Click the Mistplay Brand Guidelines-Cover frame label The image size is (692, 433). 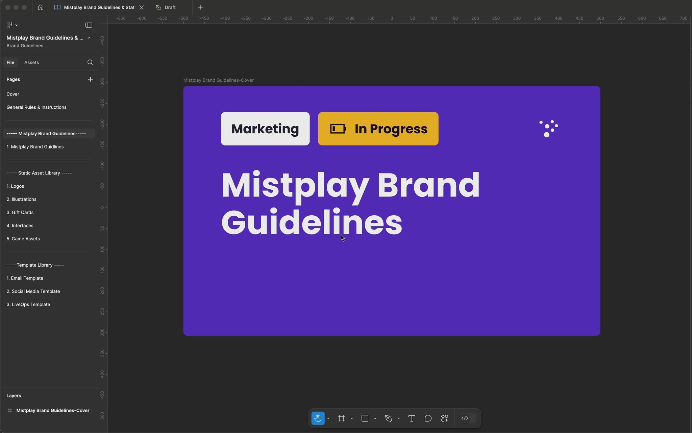218,80
